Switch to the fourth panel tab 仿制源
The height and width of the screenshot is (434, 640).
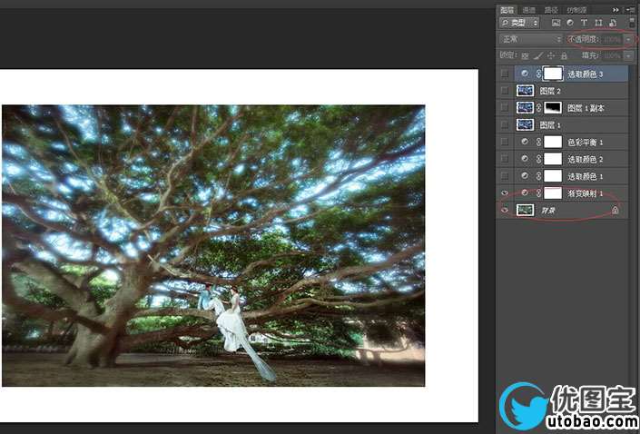point(576,10)
